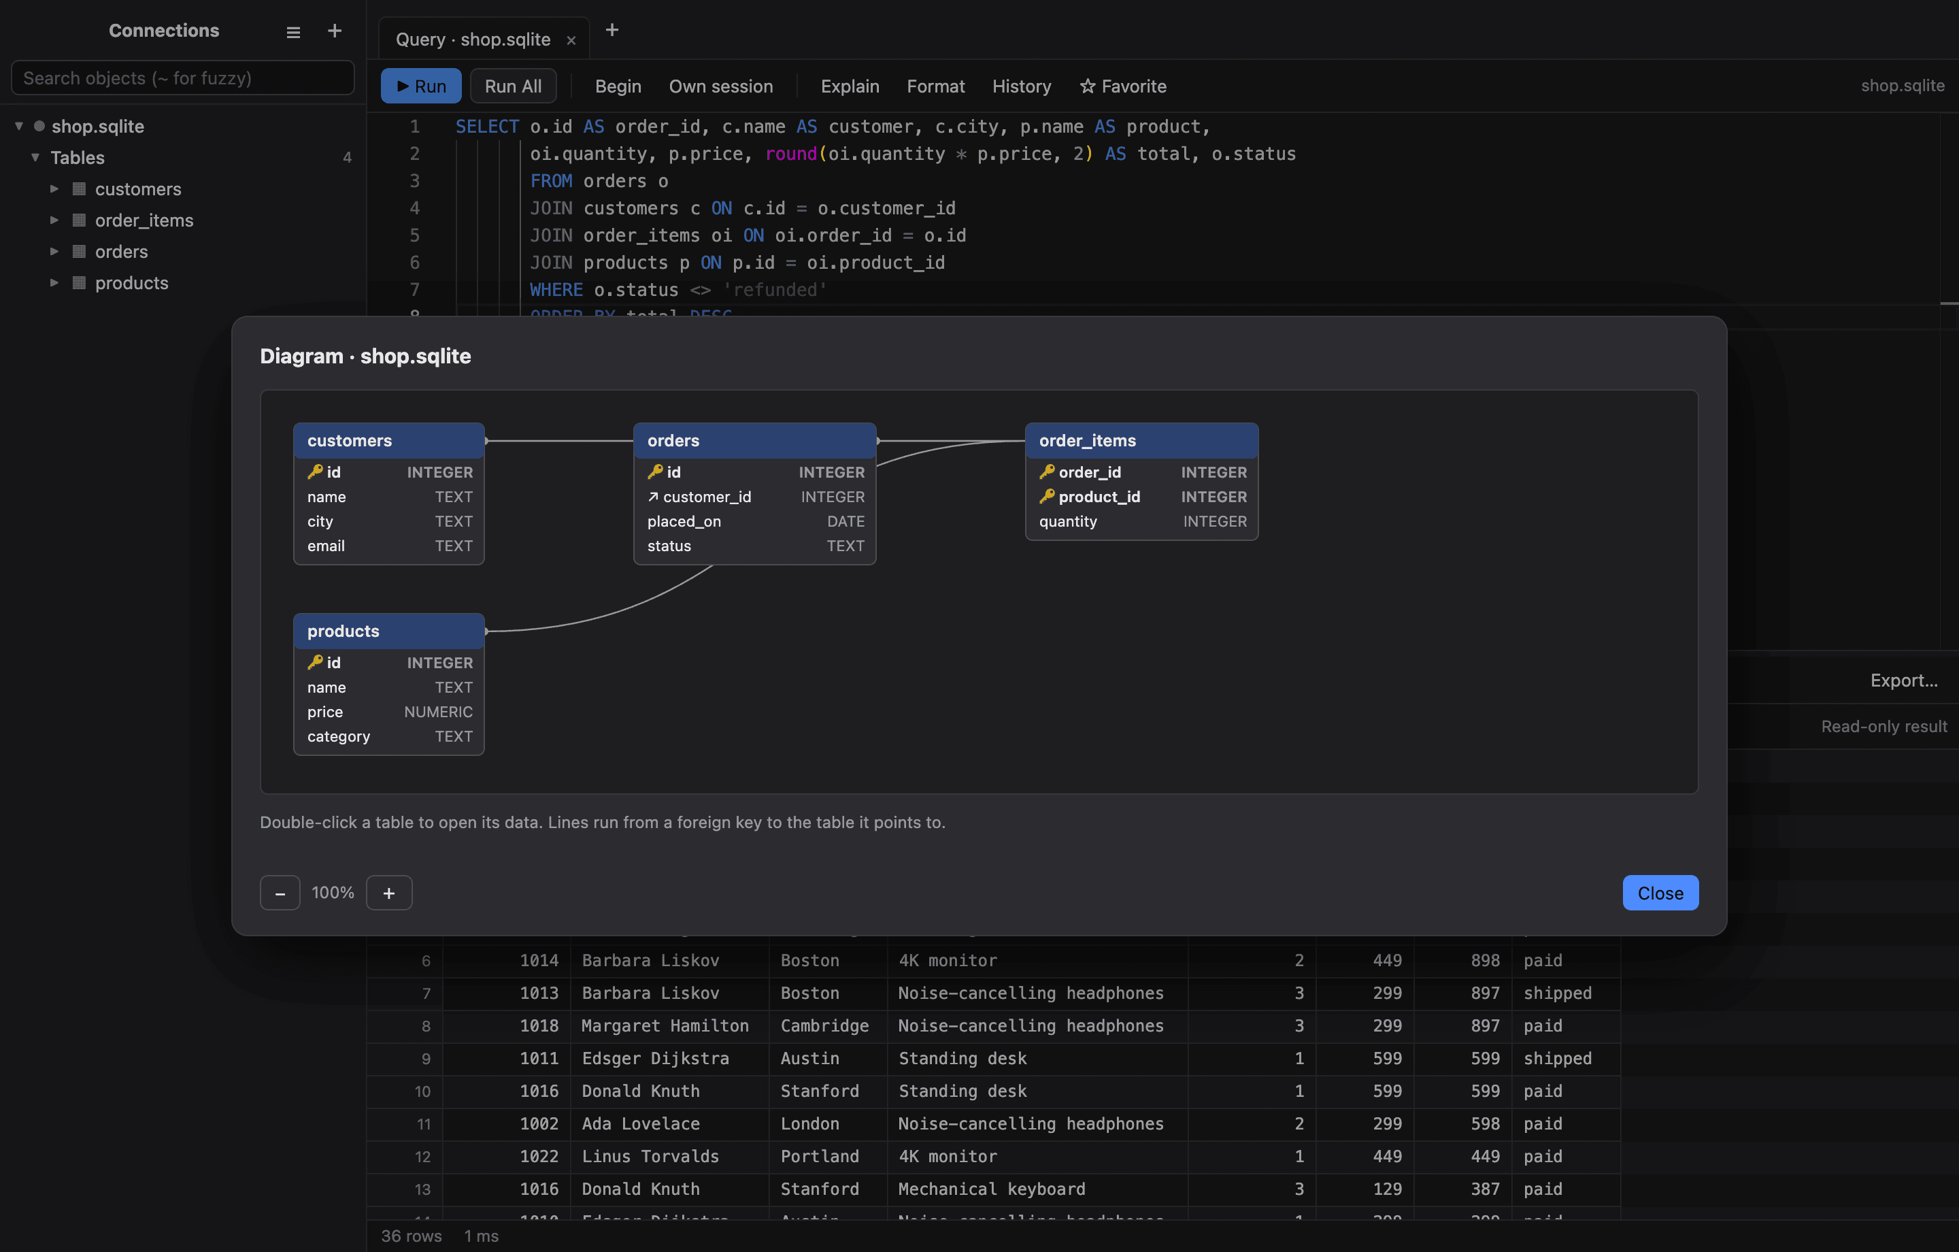
Task: Toggle Own session mode
Action: (x=721, y=86)
